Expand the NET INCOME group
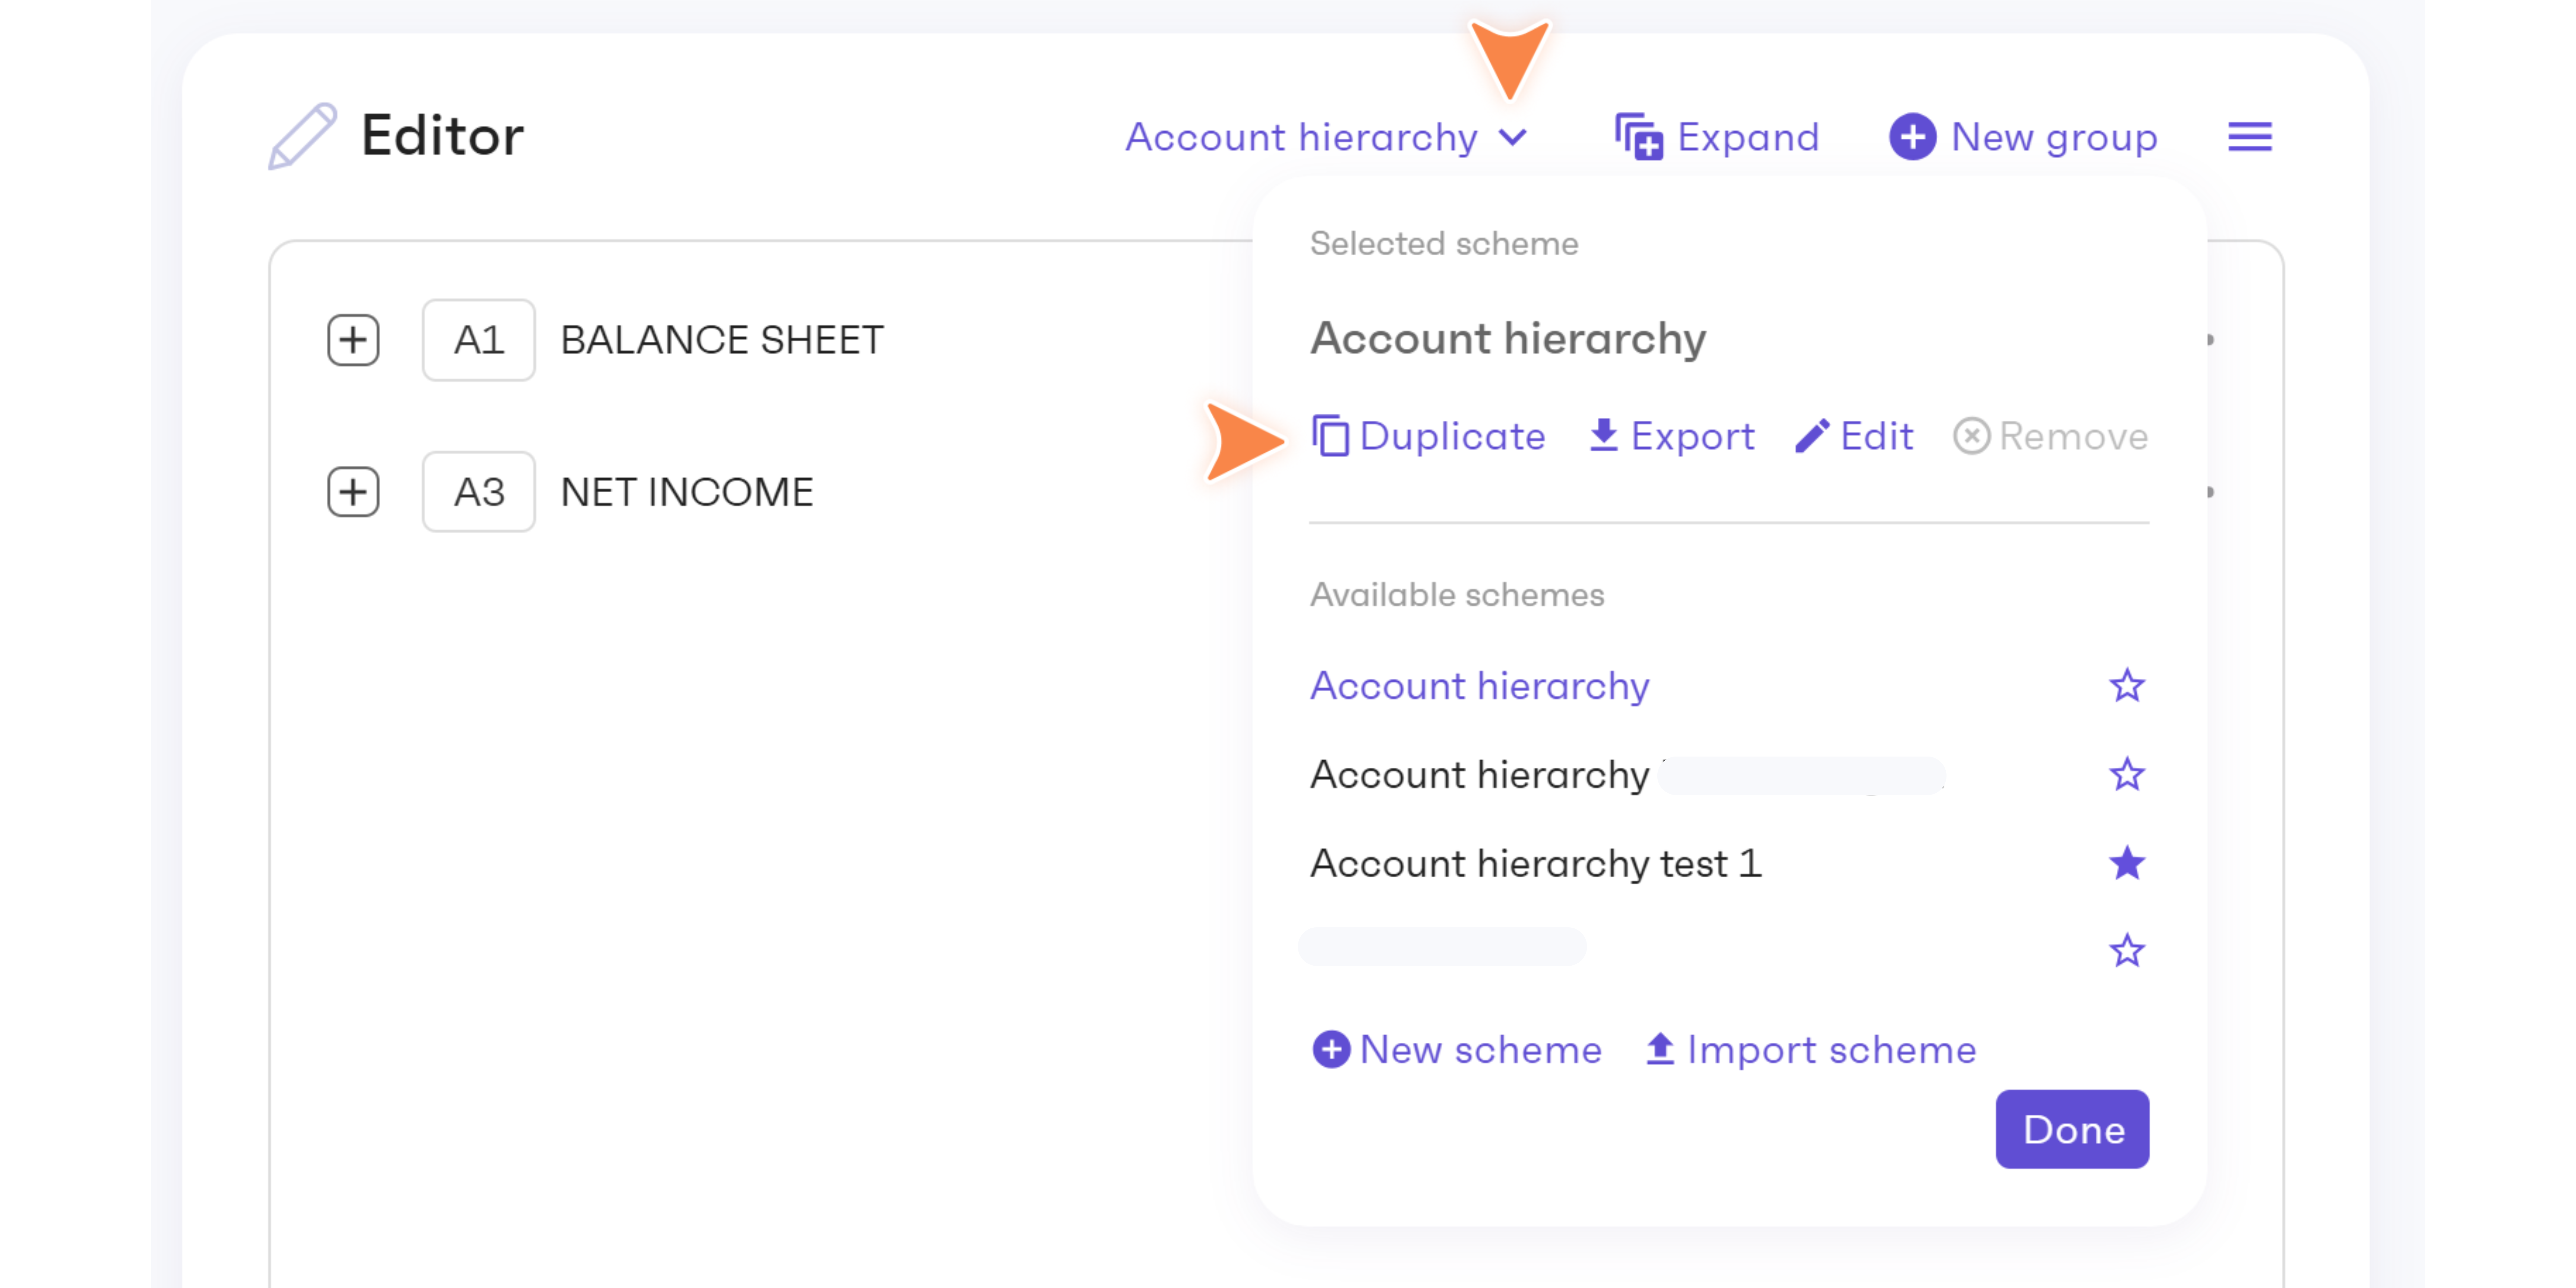2576x1288 pixels. [353, 492]
